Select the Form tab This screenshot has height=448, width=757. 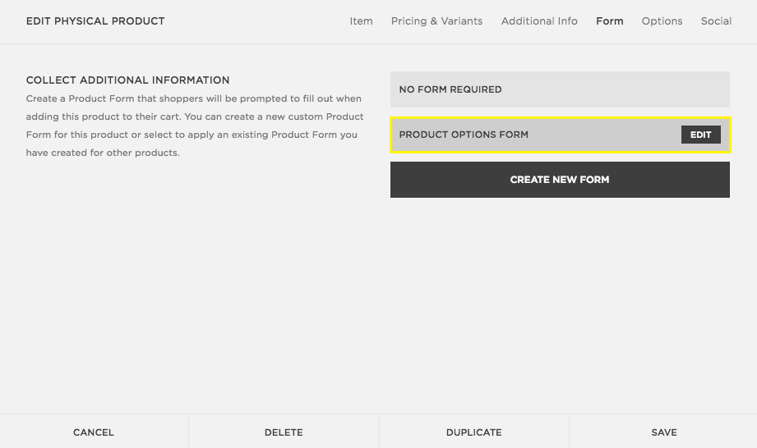pos(609,21)
